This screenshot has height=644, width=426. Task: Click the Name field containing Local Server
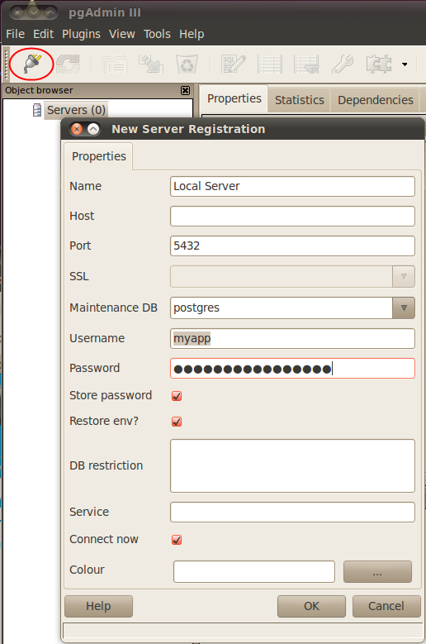[x=292, y=187]
